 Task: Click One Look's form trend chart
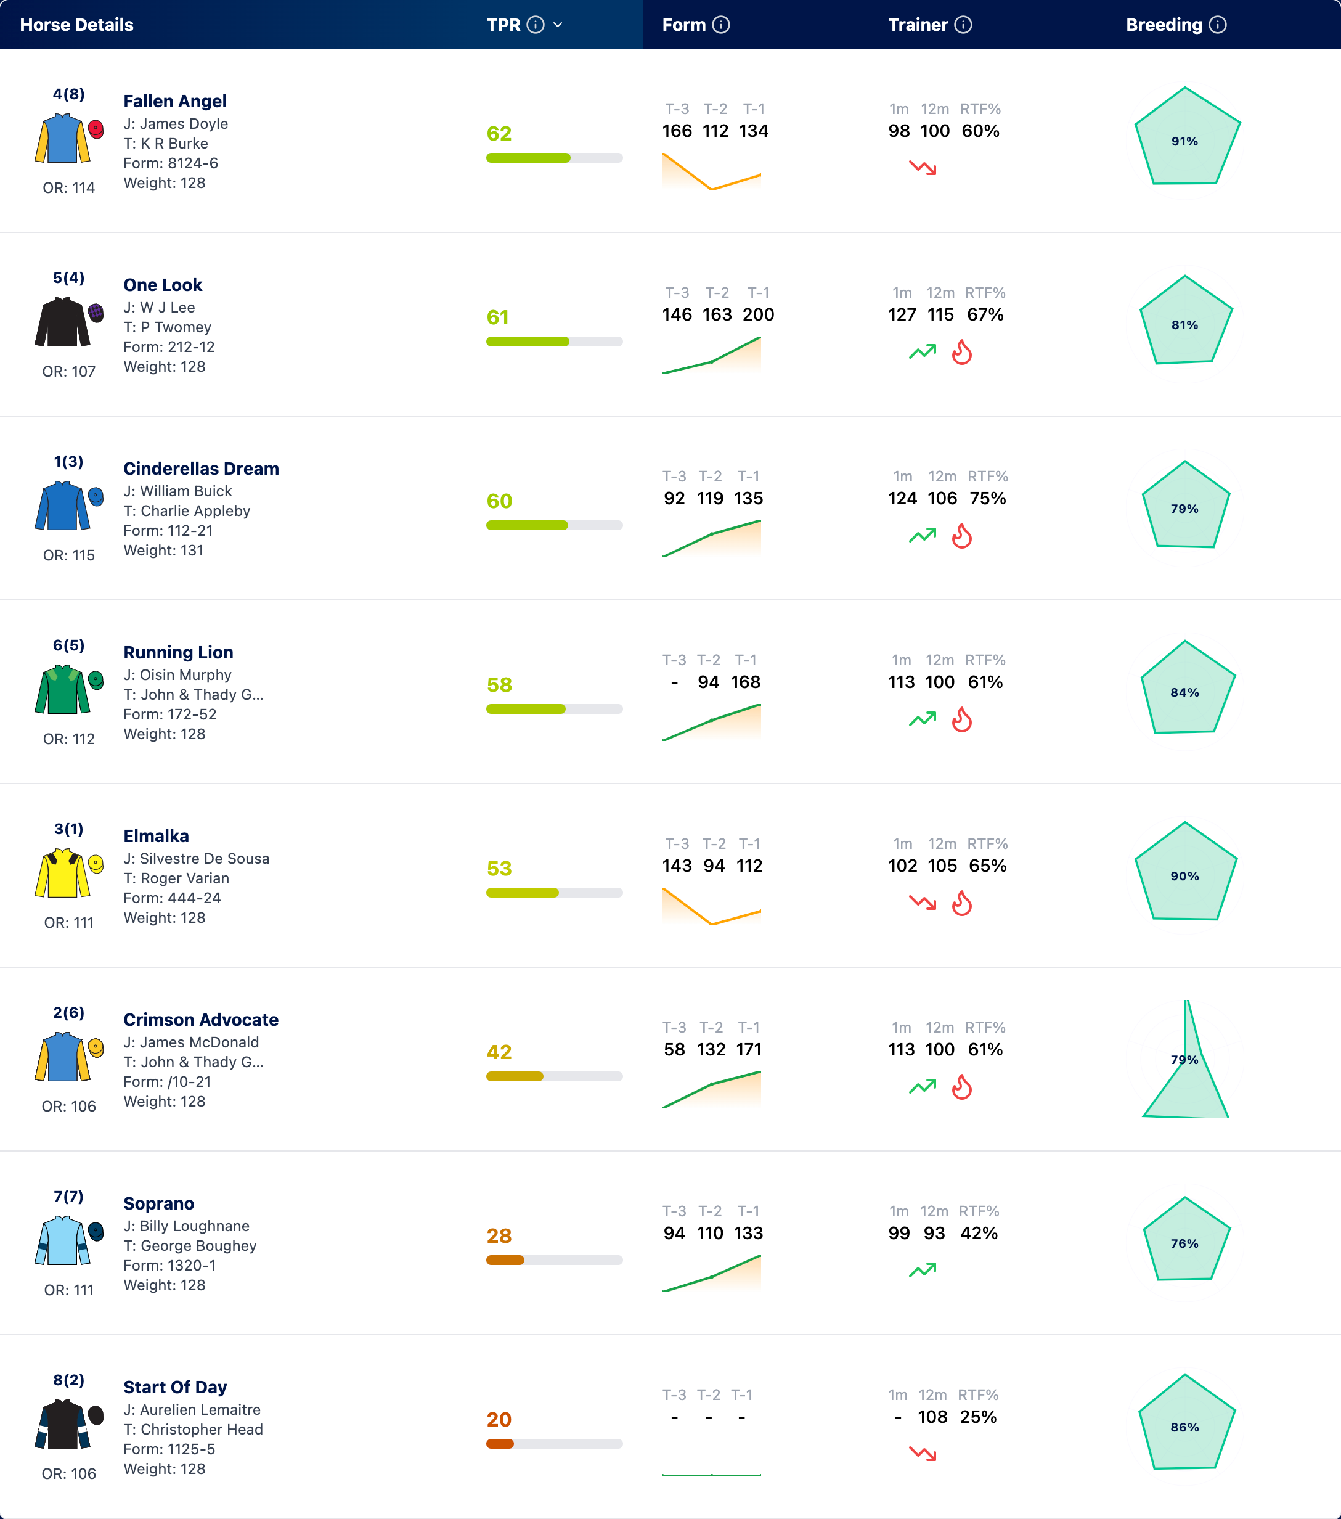point(712,355)
